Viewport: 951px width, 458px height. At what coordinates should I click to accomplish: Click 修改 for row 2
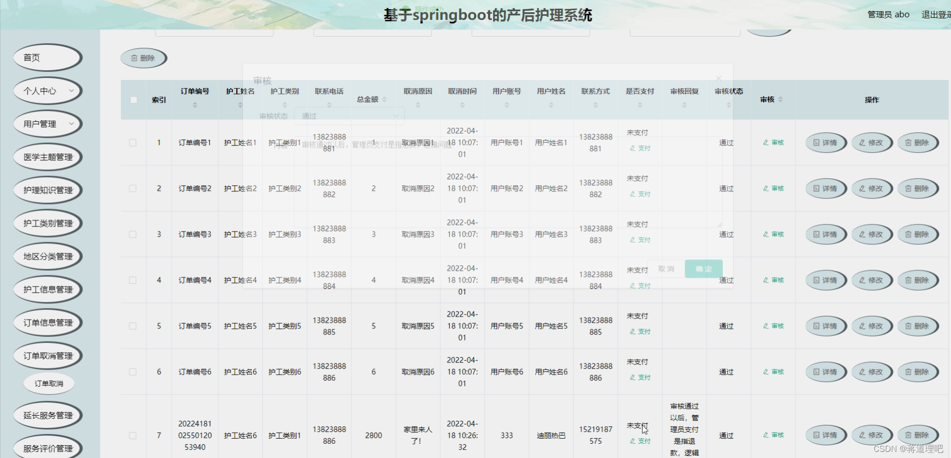point(872,188)
